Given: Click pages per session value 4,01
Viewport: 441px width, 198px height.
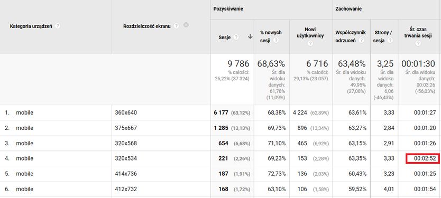Looking at the screenshot, I should (389, 190).
